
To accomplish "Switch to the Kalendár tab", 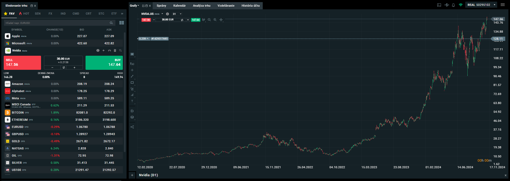I will click(179, 6).
